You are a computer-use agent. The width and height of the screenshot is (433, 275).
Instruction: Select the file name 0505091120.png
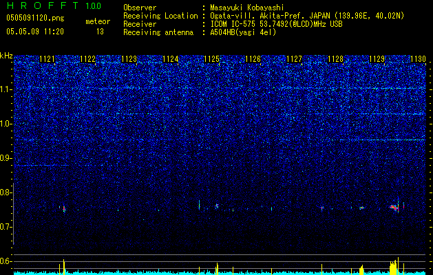35,18
